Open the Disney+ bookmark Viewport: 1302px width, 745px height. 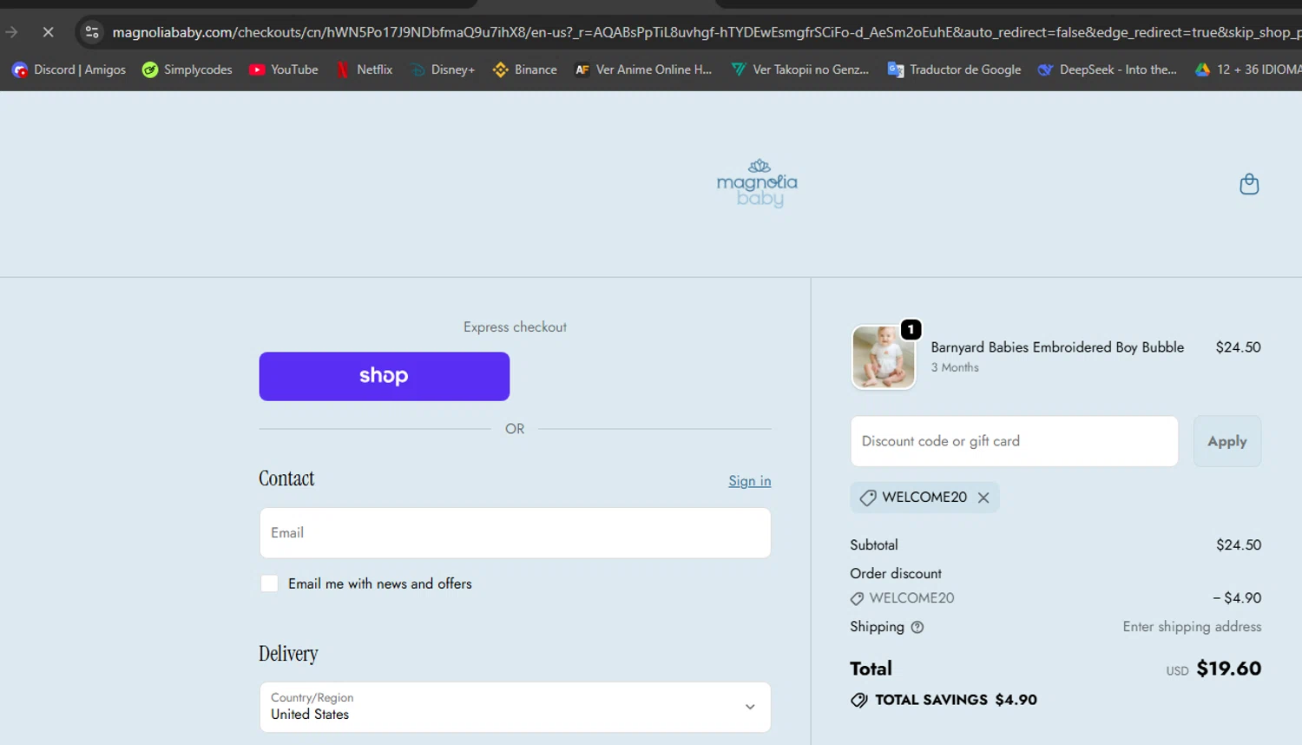coord(443,69)
